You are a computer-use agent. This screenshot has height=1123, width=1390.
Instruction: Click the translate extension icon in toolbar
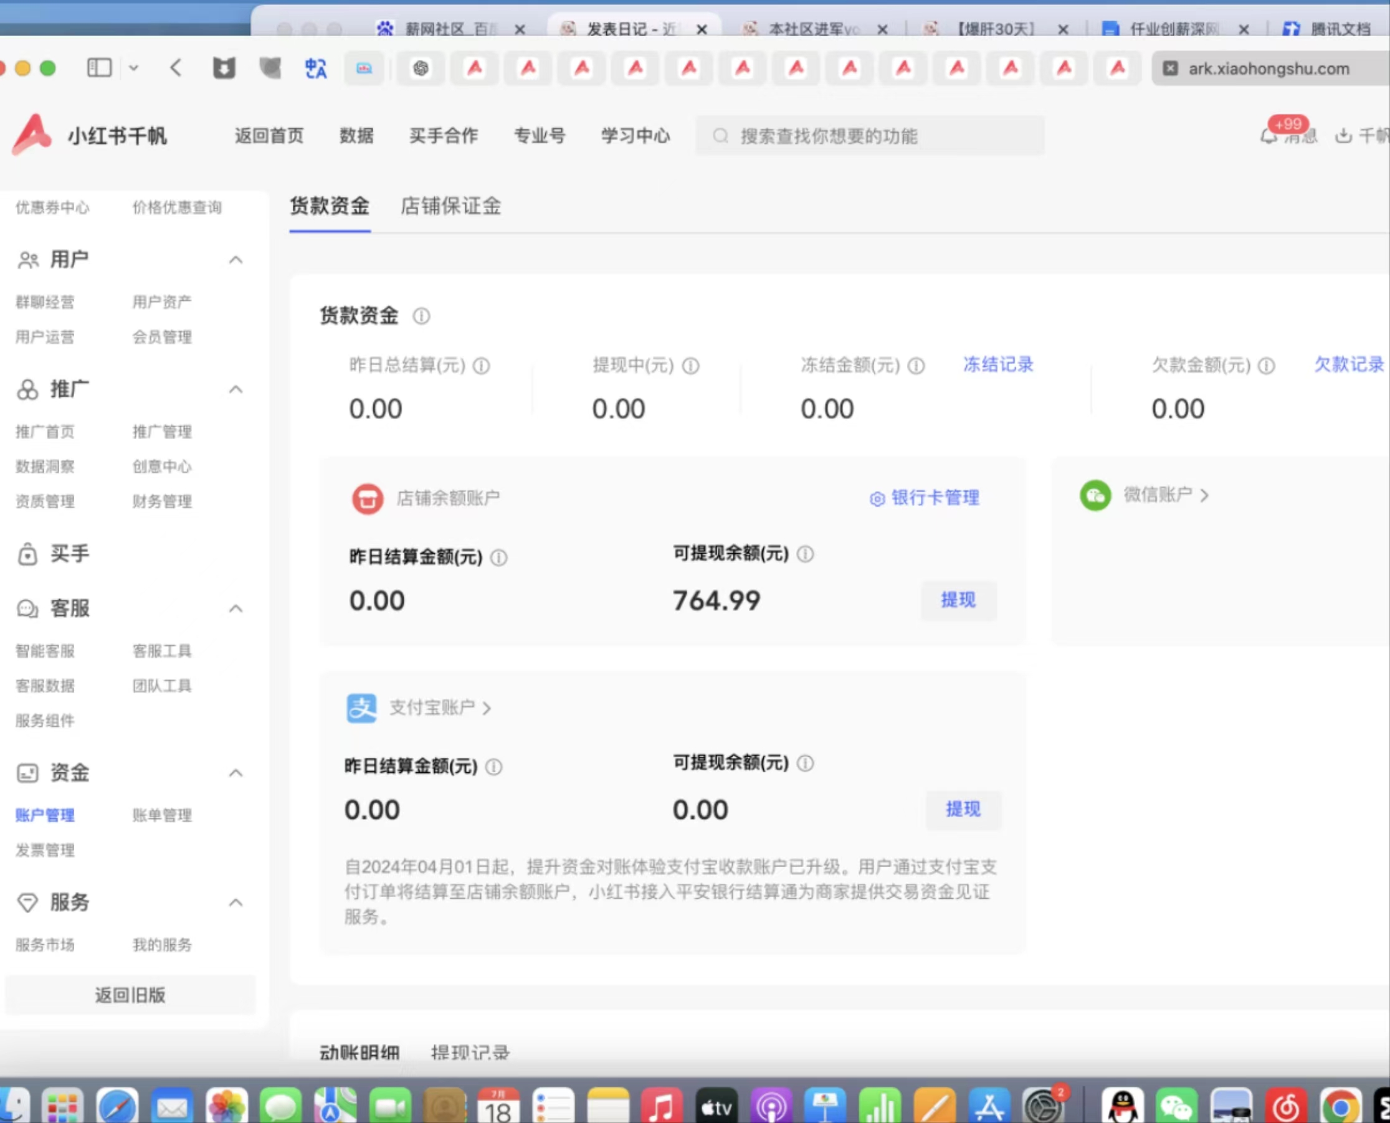pos(316,67)
